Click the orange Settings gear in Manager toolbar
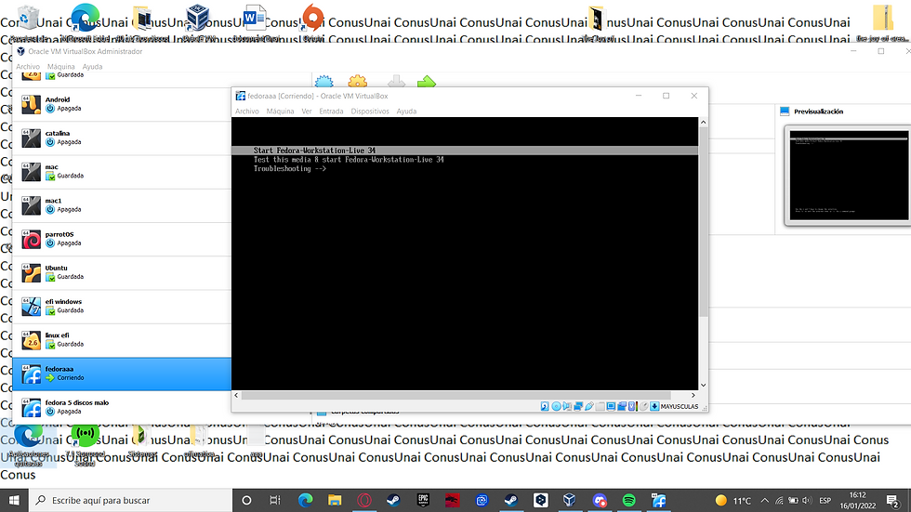This screenshot has width=911, height=512. coord(358,81)
